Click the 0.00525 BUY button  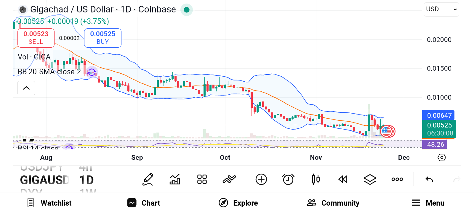pyautogui.click(x=103, y=38)
